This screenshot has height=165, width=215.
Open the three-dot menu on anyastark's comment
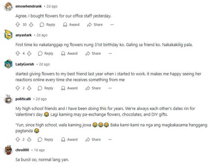point(110,53)
